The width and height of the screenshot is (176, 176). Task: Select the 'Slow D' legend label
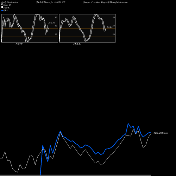(x=7, y=5)
